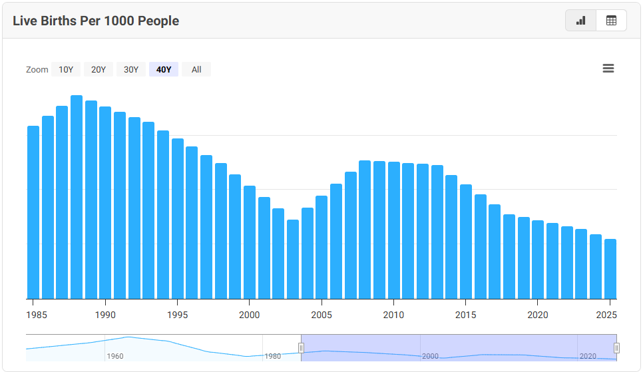The width and height of the screenshot is (643, 372).
Task: Select the All zoom range
Action: pyautogui.click(x=196, y=69)
